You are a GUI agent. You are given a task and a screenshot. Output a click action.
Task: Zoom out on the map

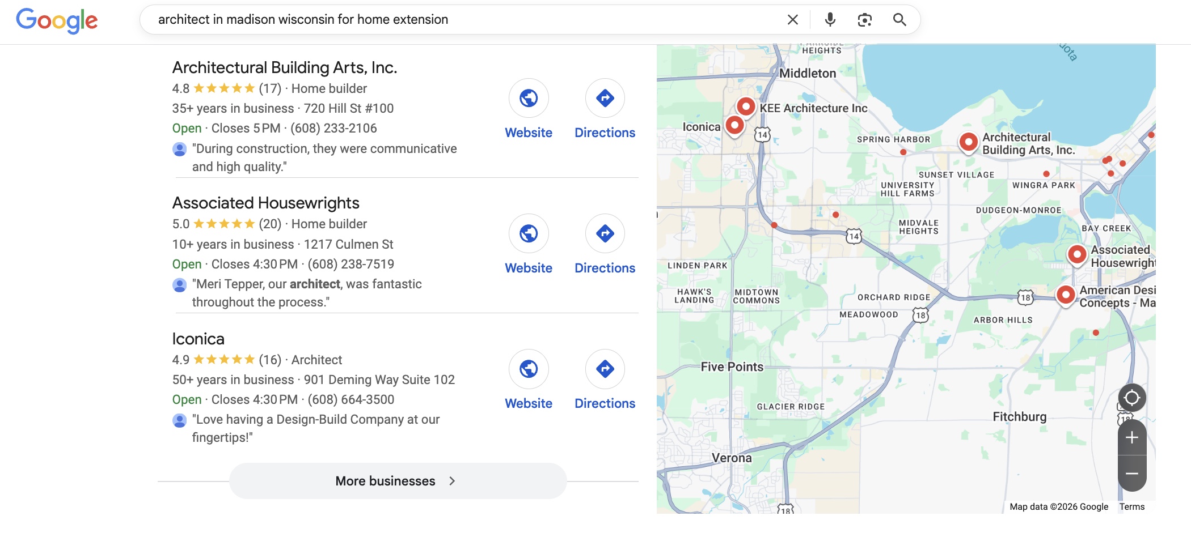[x=1131, y=474]
